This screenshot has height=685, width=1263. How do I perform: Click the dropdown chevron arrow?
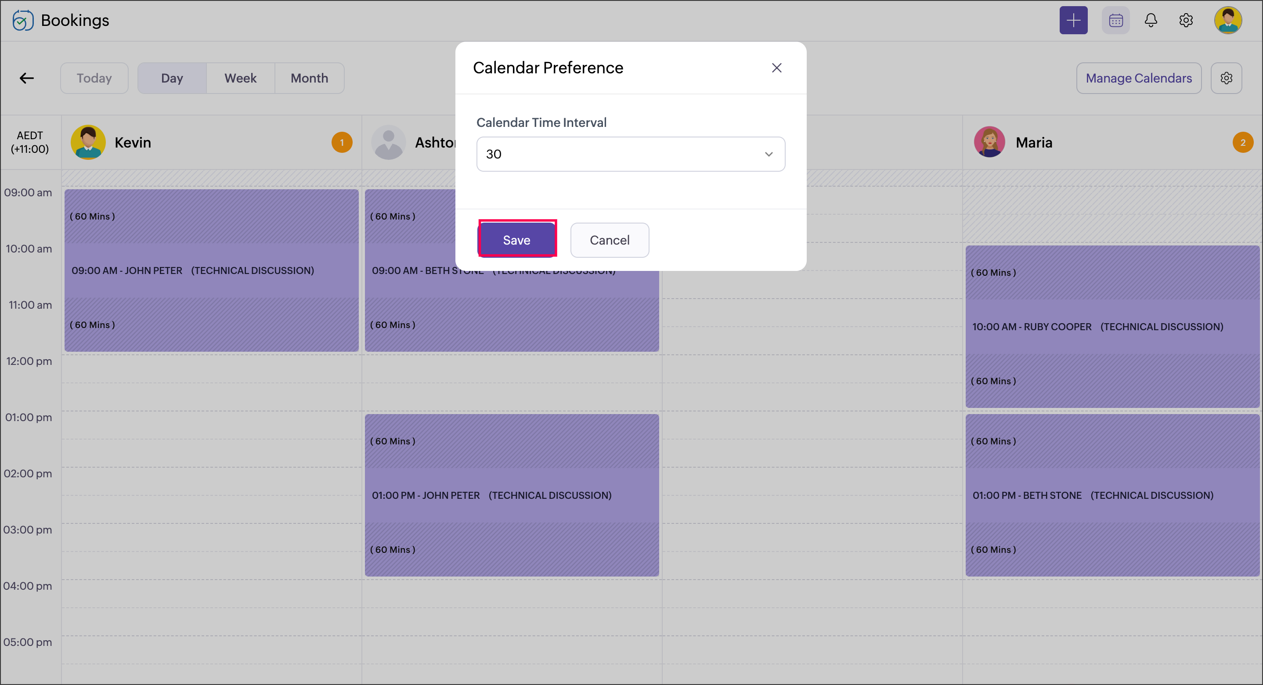(x=768, y=154)
